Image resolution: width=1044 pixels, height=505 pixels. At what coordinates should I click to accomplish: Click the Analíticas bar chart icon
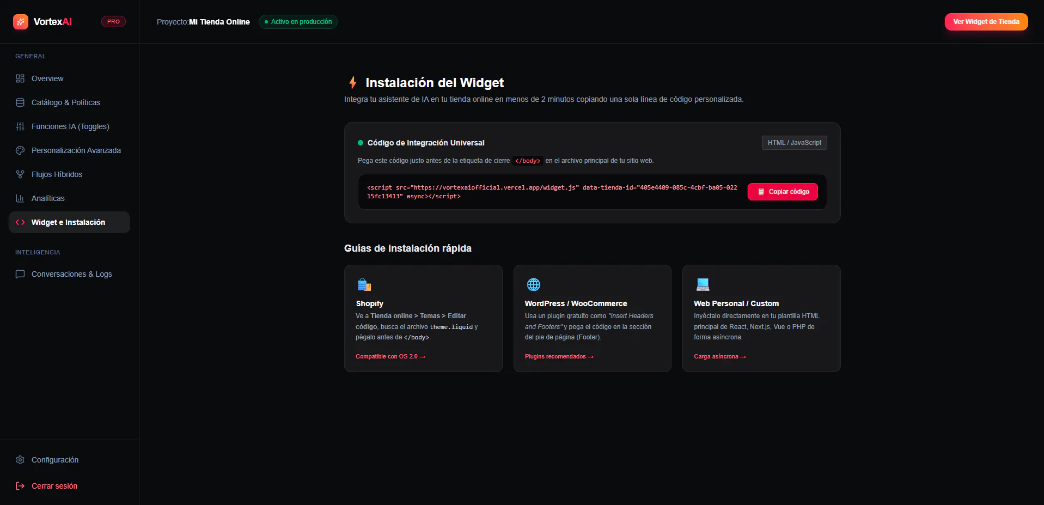click(x=20, y=198)
